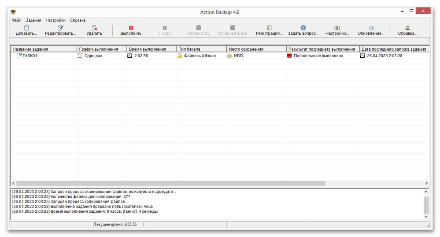Click the log panel down scroll arrow
The image size is (440, 237).
pyautogui.click(x=426, y=216)
